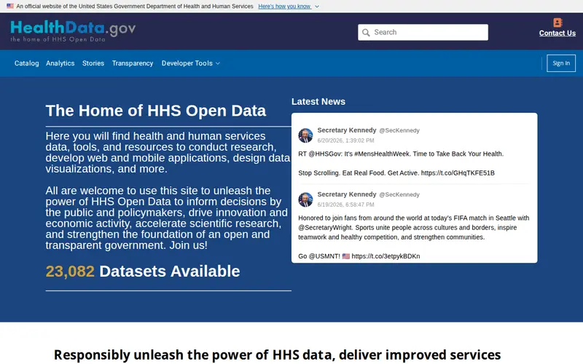
Task: Expand the "Here's how you know" chevron
Action: pos(317,7)
